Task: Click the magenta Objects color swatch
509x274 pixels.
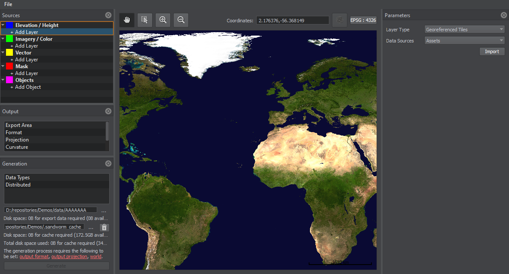Action: (9, 80)
